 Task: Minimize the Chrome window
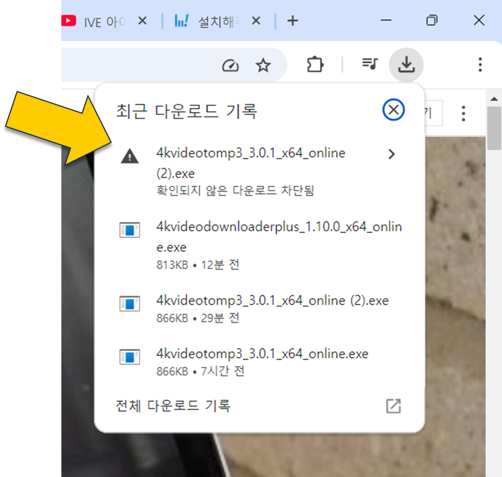(x=386, y=20)
